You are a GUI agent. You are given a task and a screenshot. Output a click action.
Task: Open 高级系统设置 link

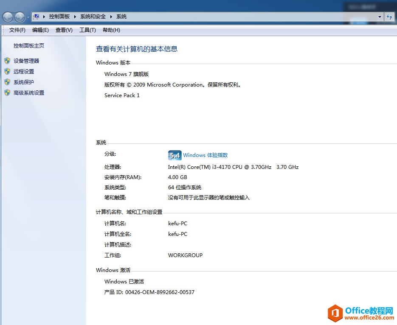coord(28,93)
